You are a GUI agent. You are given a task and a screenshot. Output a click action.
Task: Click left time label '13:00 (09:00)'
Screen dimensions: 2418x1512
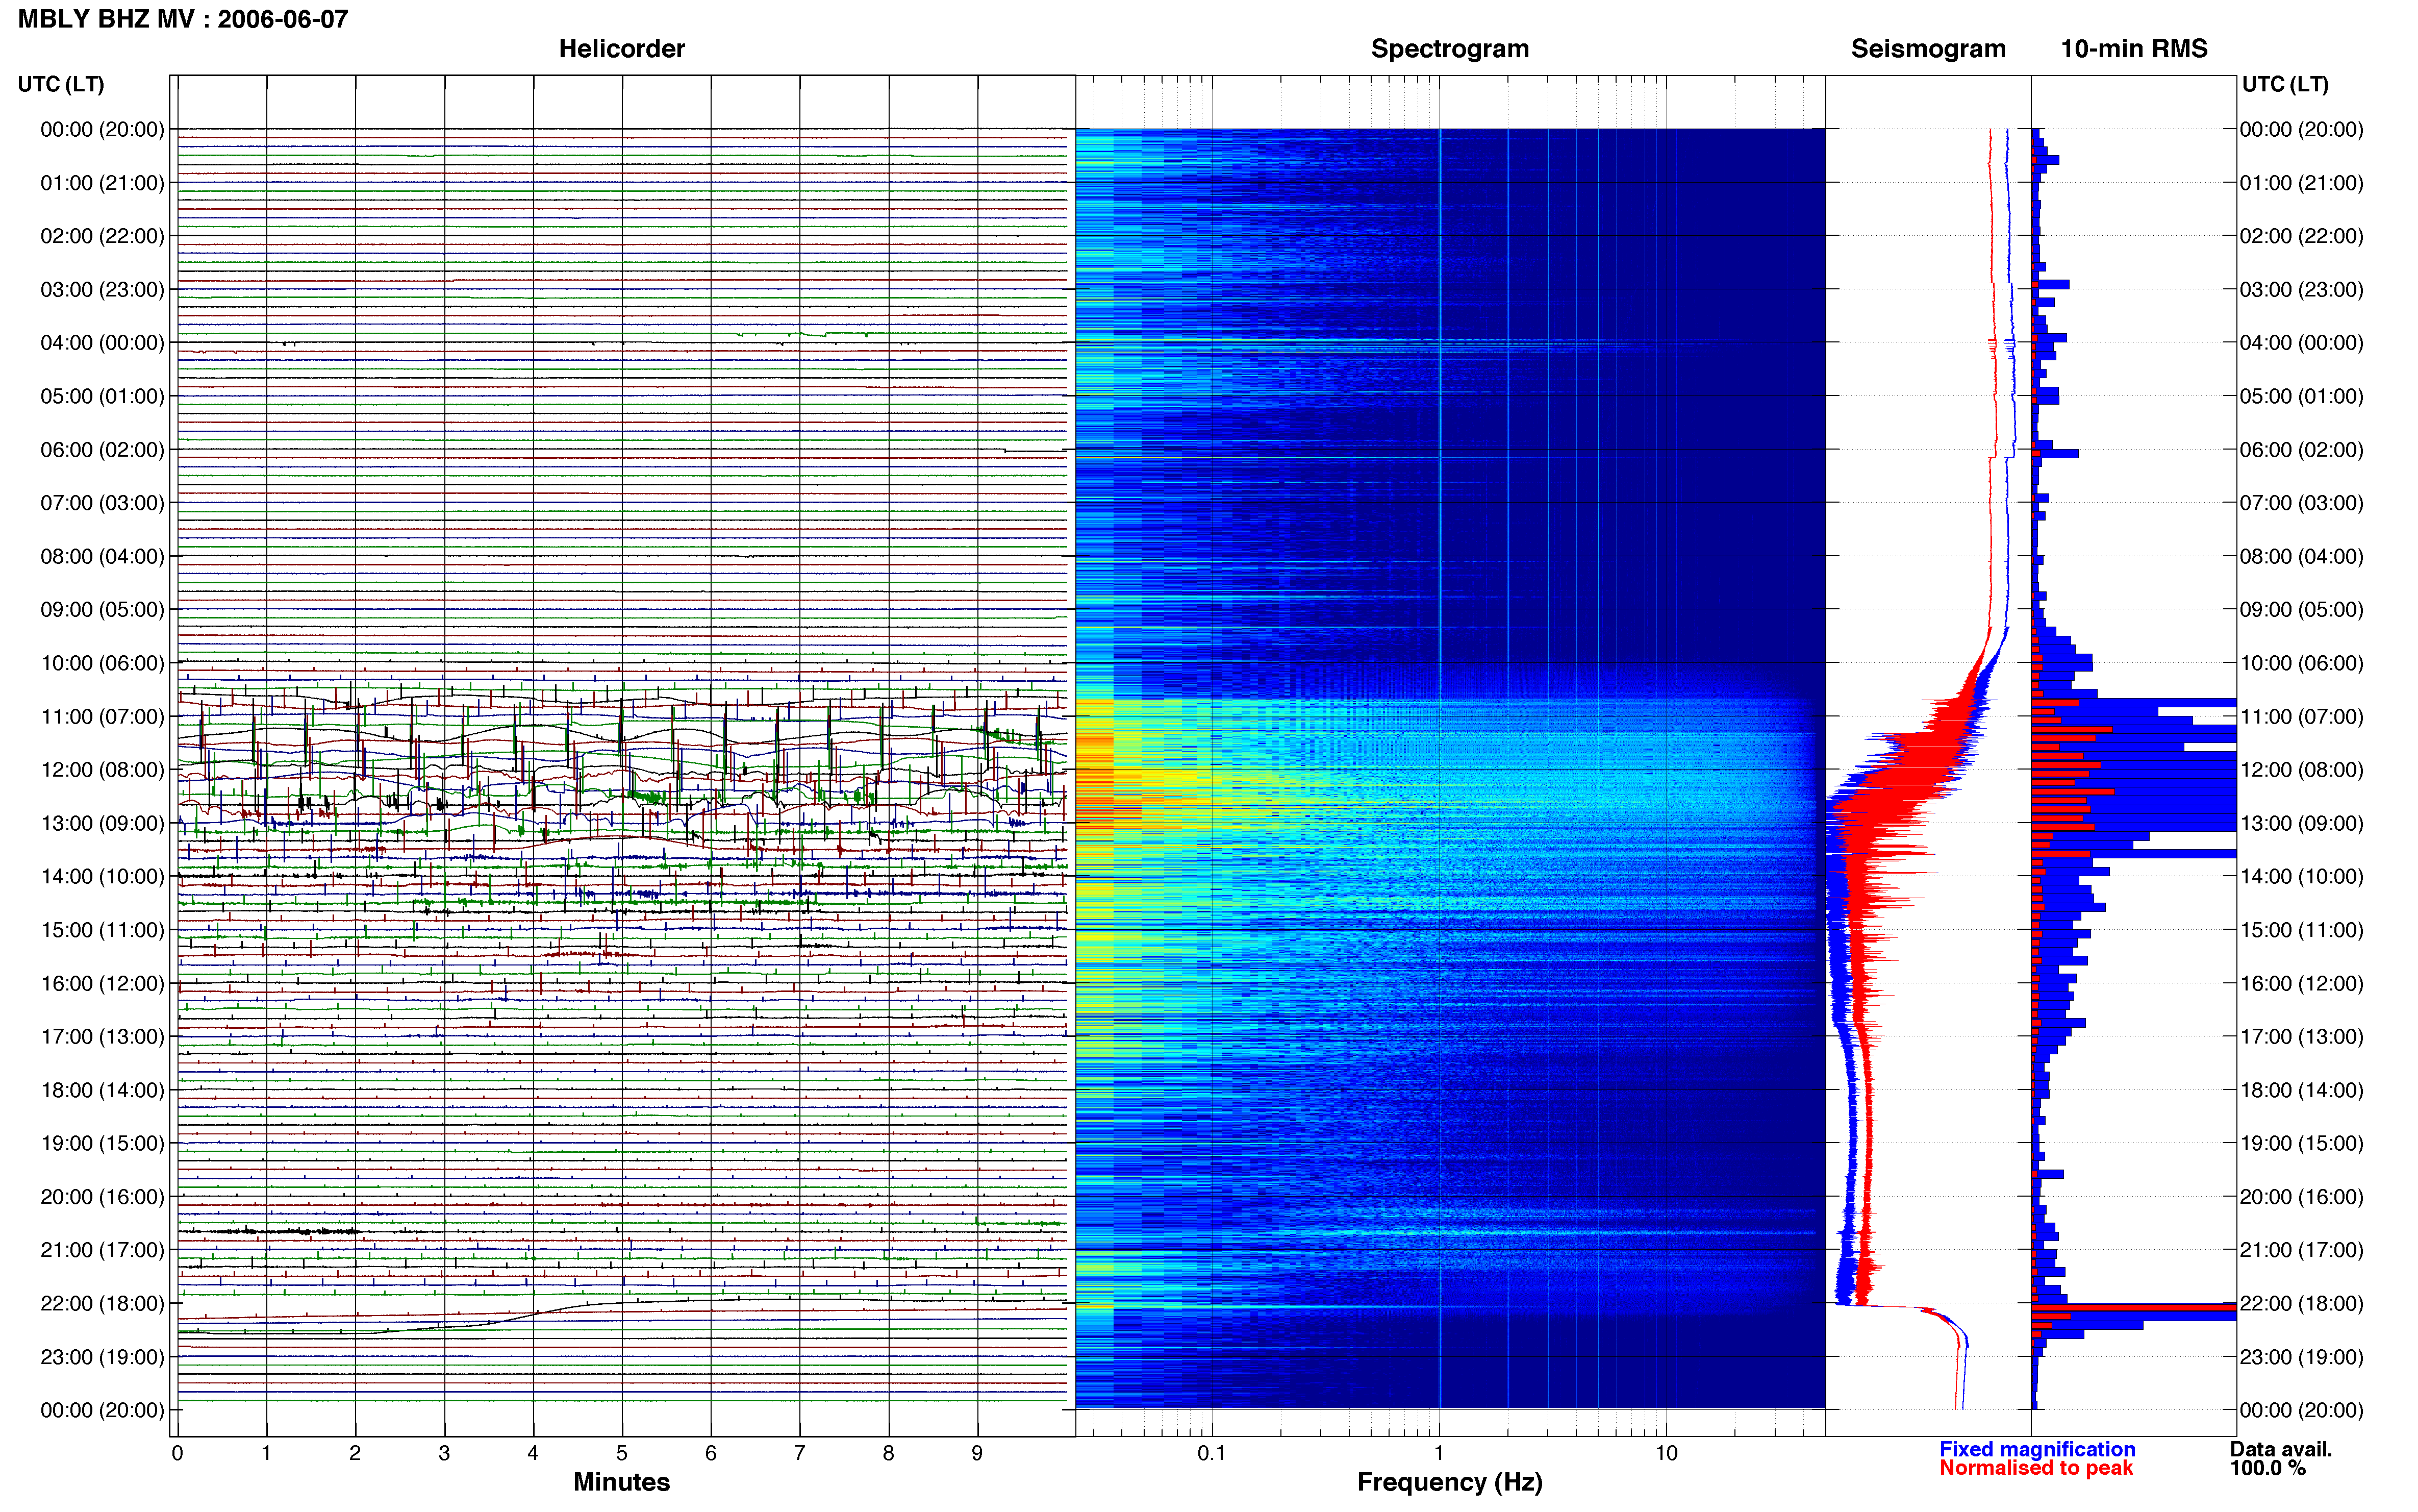tap(102, 823)
